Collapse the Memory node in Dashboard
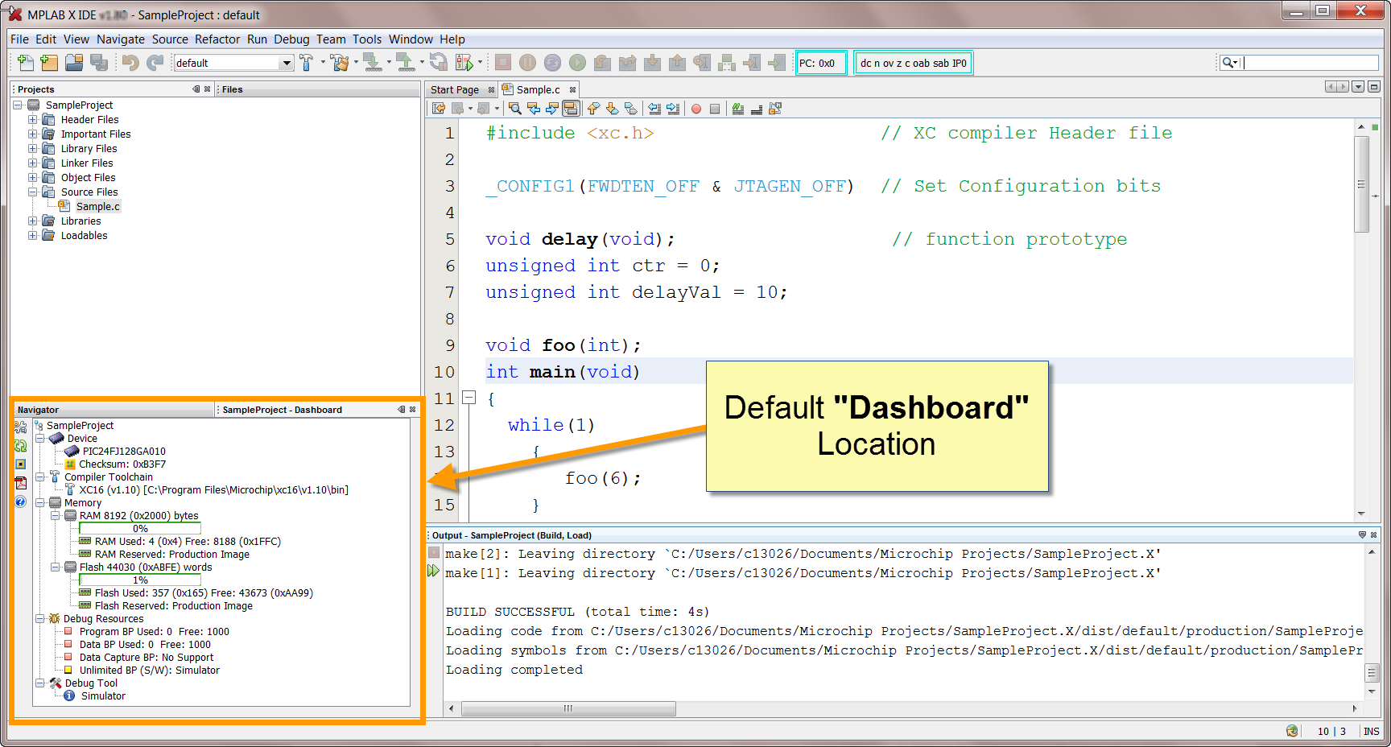Image resolution: width=1391 pixels, height=747 pixels. pyautogui.click(x=39, y=503)
